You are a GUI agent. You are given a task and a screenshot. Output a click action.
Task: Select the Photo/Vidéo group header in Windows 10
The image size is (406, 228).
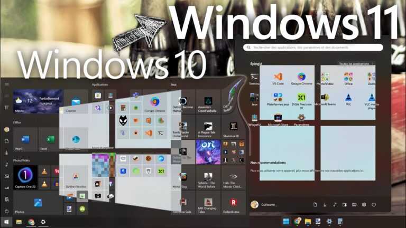click(21, 160)
